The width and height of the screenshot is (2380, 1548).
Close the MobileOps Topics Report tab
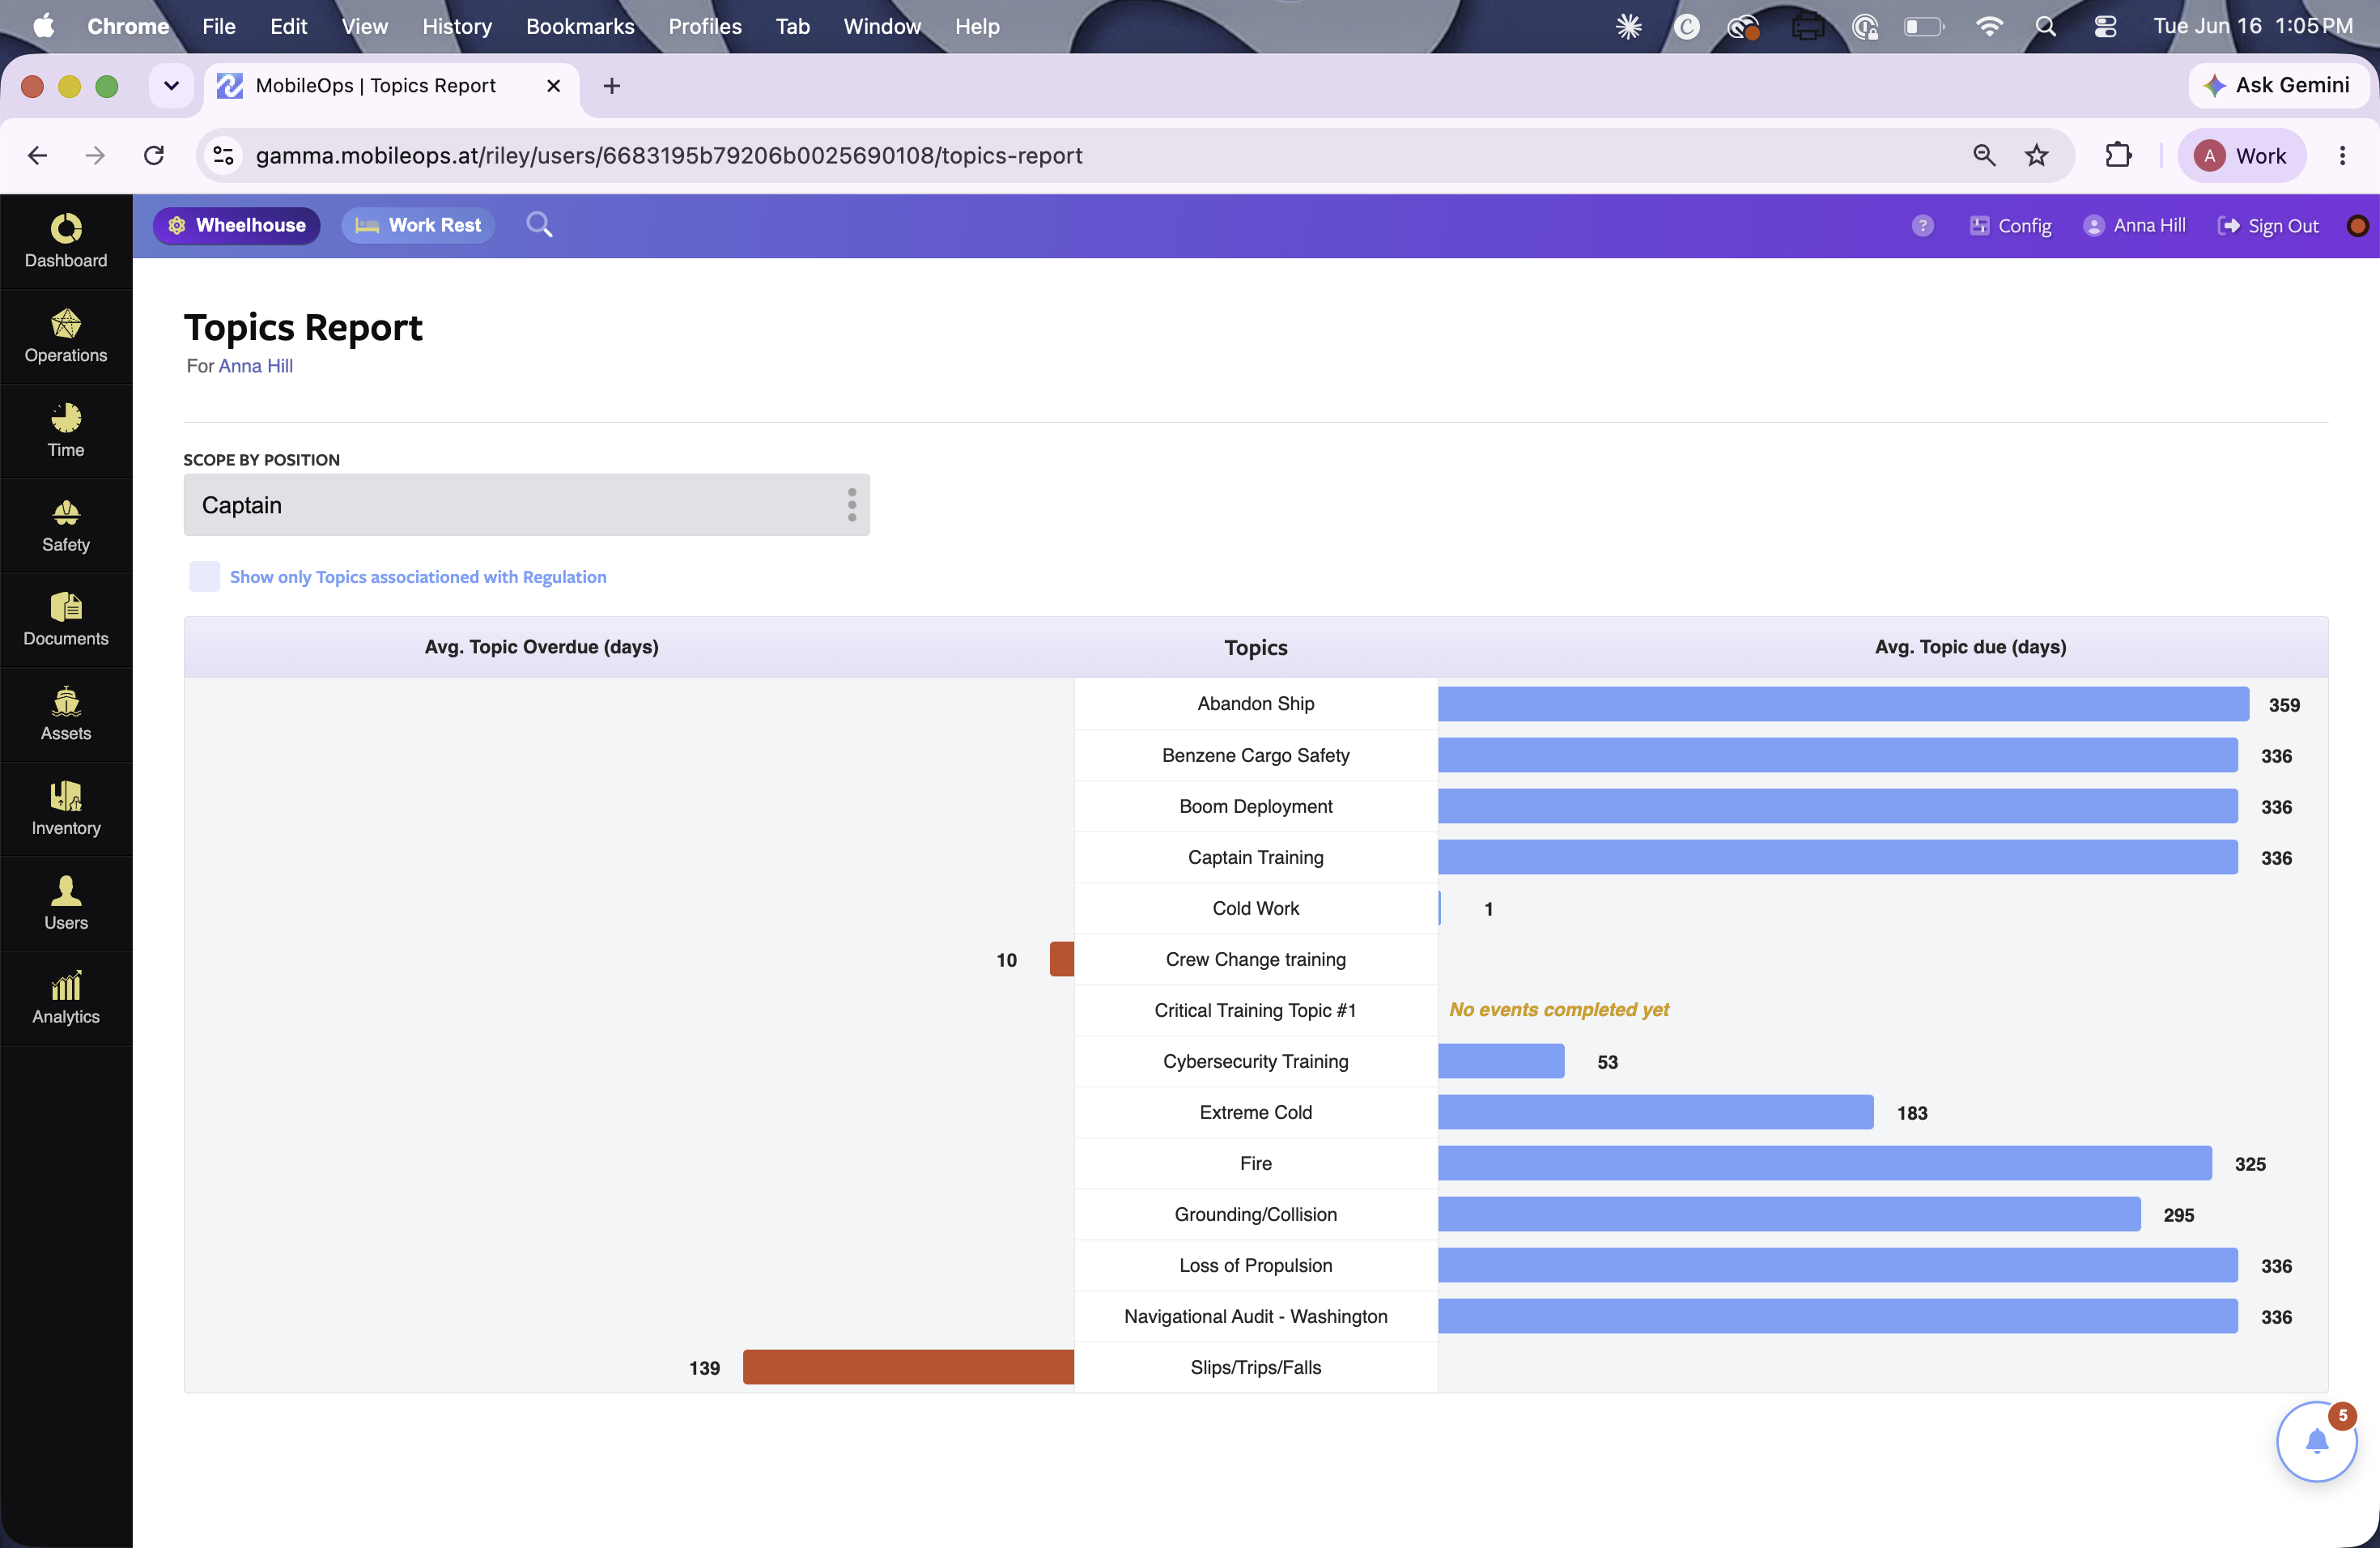[553, 86]
